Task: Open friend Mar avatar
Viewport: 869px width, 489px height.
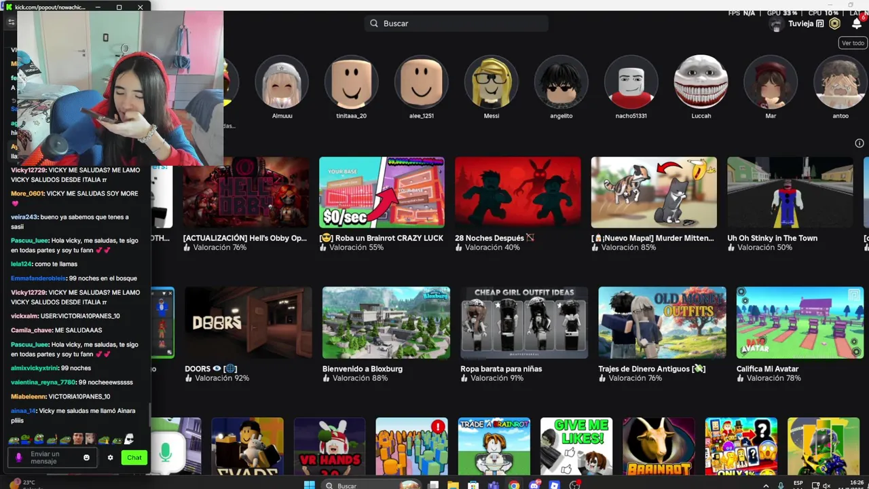Action: coord(771,82)
